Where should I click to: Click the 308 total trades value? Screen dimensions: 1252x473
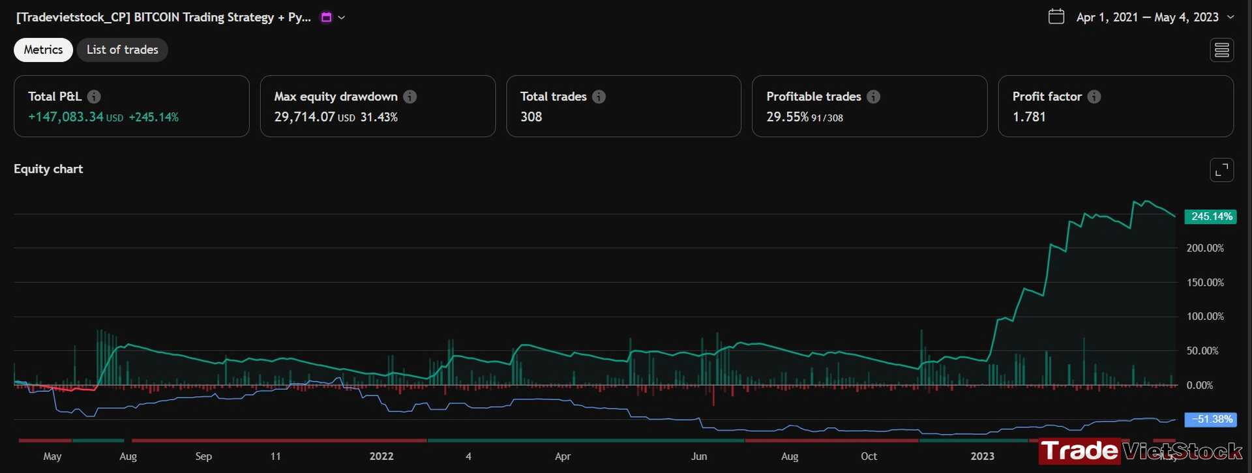point(531,117)
